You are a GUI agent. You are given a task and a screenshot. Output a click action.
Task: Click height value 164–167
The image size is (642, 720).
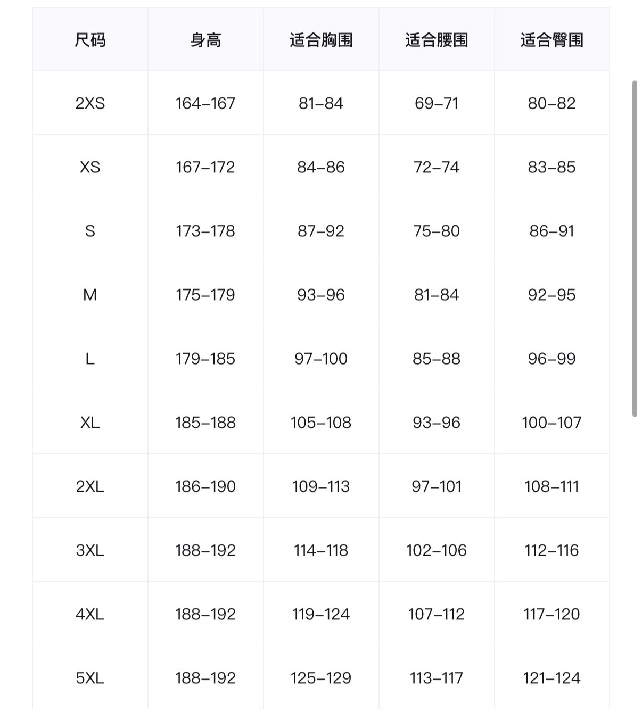[205, 103]
